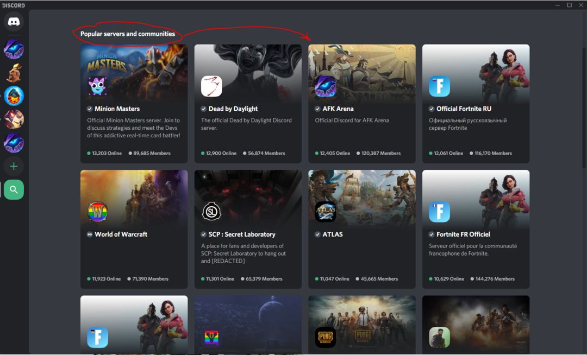Click ATLAS server avatar icon

coord(326,212)
